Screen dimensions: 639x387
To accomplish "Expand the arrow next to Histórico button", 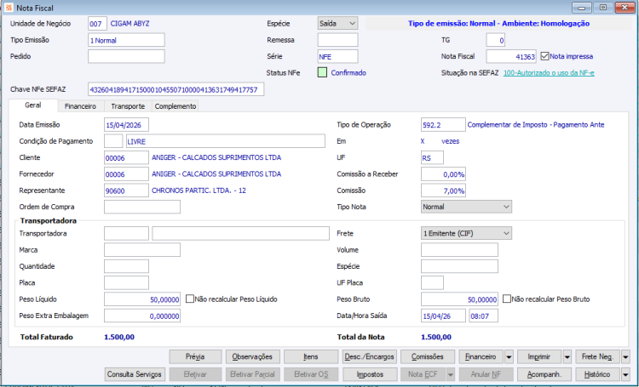I will pos(625,374).
